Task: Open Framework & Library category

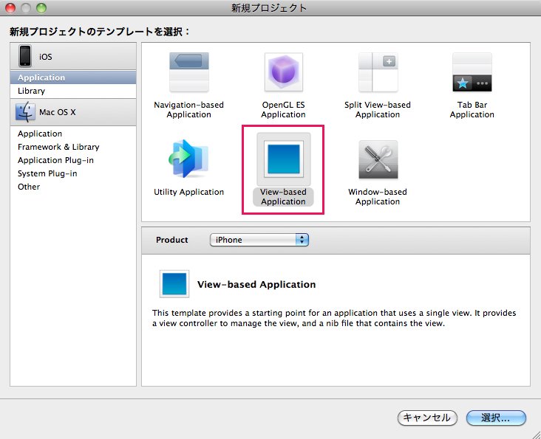Action: click(73, 147)
